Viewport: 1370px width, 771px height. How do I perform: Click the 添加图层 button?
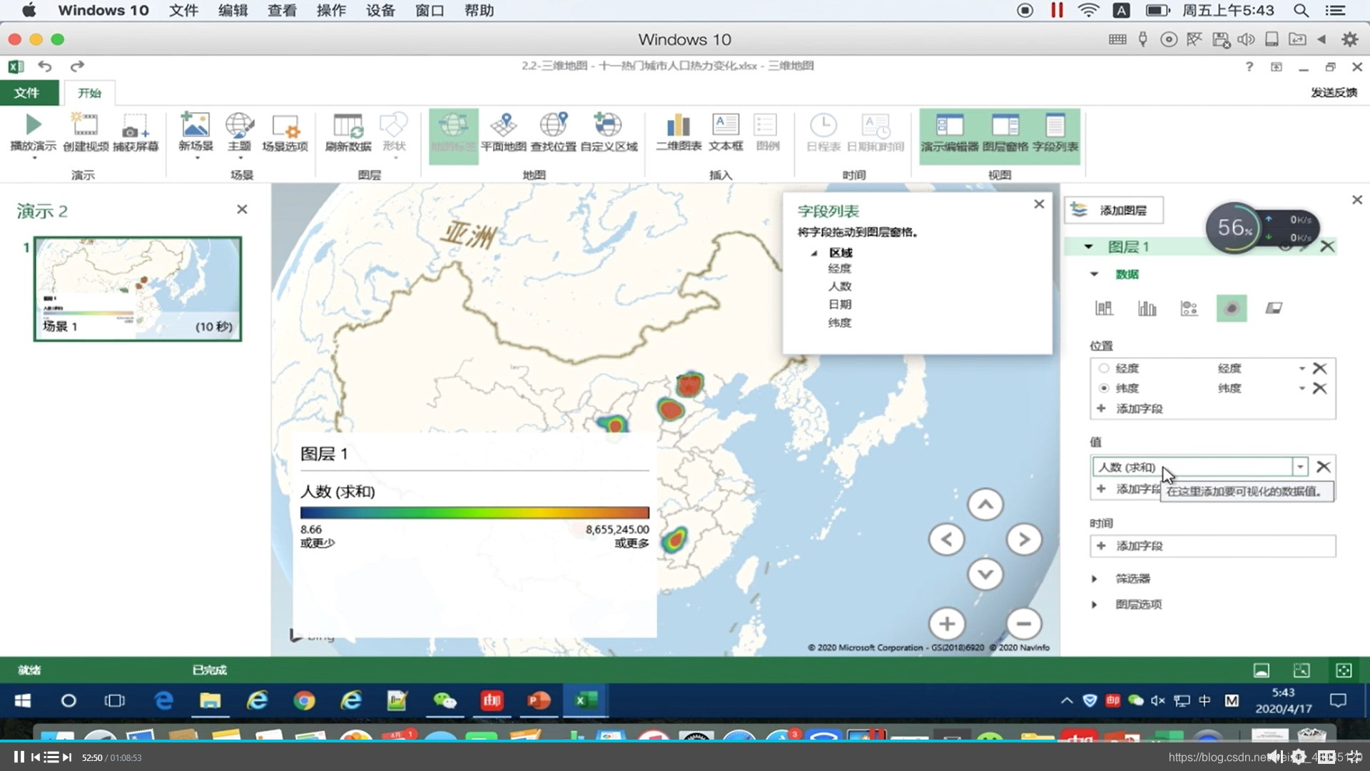click(x=1114, y=211)
